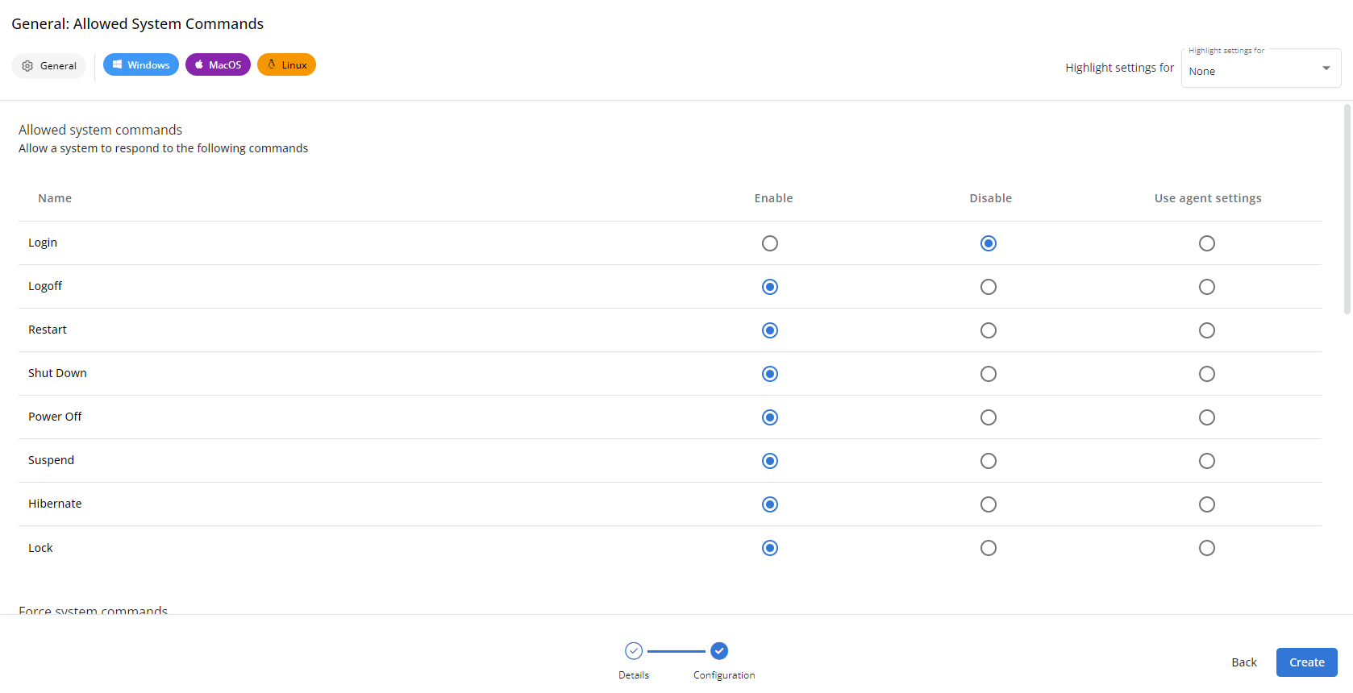Disable the Shut Down command

coord(989,374)
